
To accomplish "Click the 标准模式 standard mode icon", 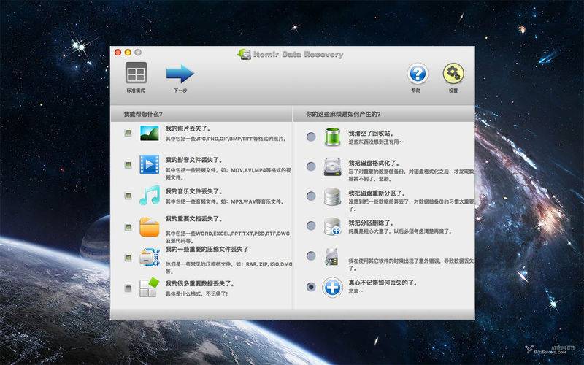I will pos(136,74).
